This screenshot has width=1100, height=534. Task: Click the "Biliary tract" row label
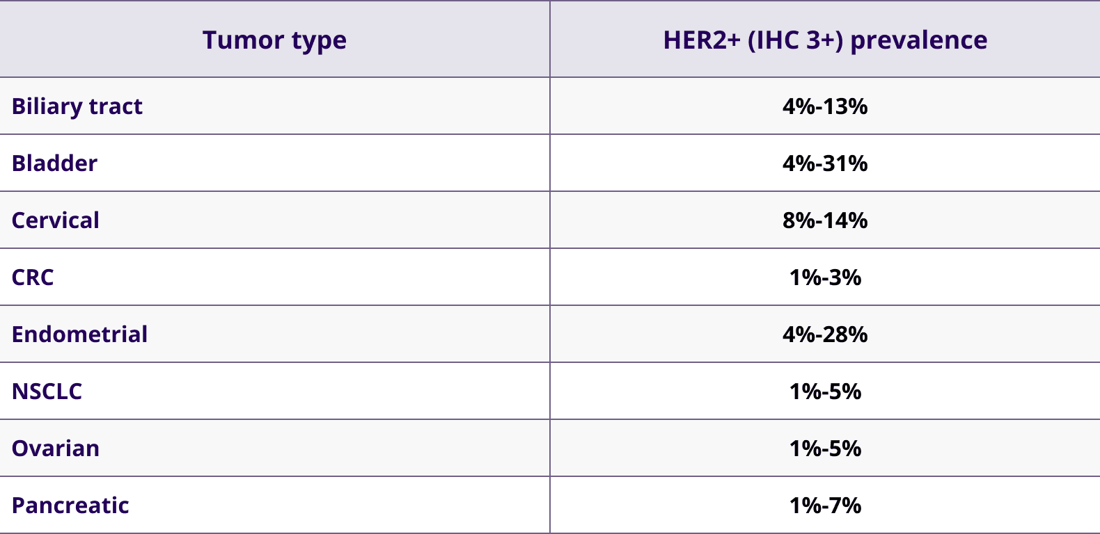tap(77, 106)
